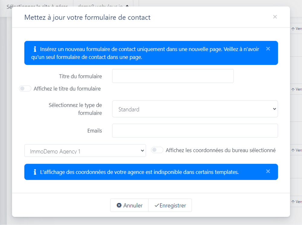Click the last 'Vers' arrow link on the right edge
302x225 pixels.
pos(296,201)
